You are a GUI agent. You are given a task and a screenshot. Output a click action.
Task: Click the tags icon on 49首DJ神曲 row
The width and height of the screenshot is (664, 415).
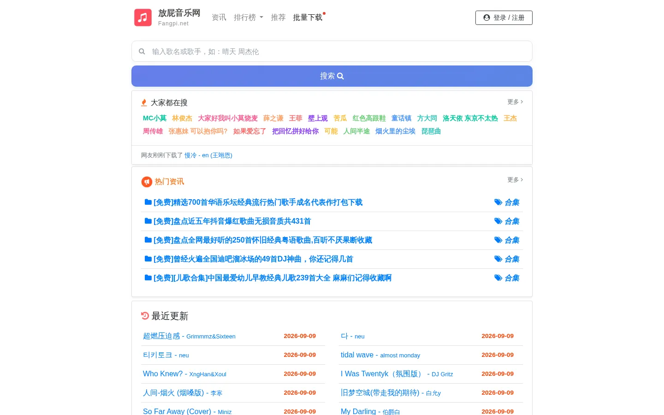pos(498,259)
